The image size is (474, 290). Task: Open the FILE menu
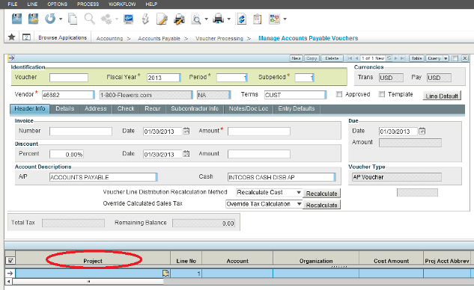coord(13,4)
